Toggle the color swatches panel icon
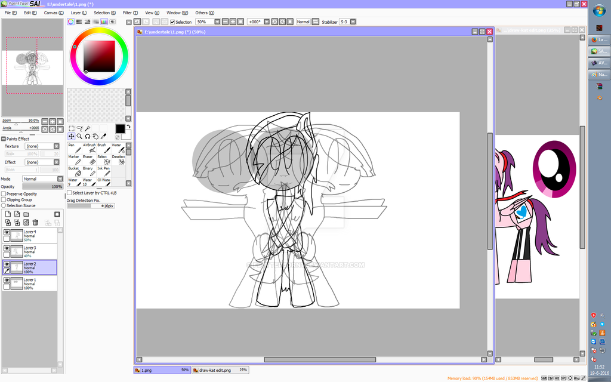611x382 pixels. point(104,22)
